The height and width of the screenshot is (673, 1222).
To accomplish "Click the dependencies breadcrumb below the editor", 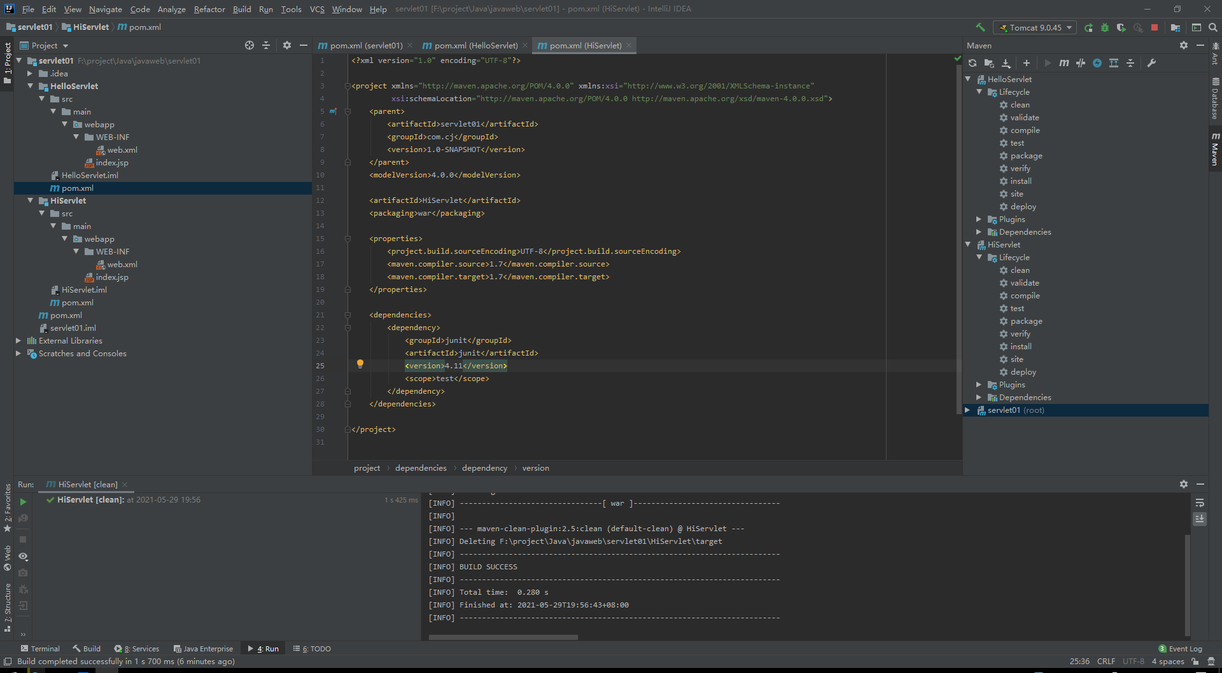I will point(421,468).
